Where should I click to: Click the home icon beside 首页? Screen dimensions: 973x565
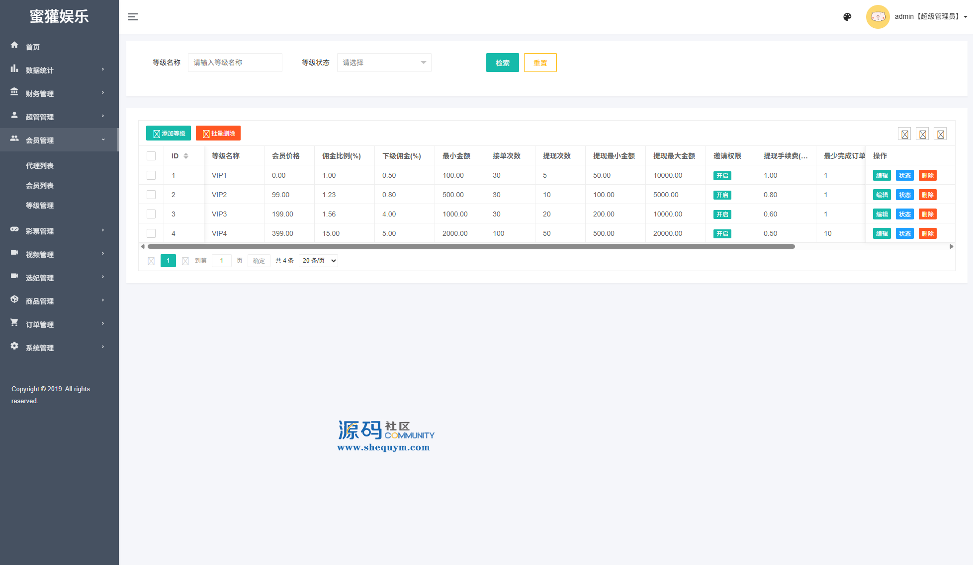pos(14,45)
